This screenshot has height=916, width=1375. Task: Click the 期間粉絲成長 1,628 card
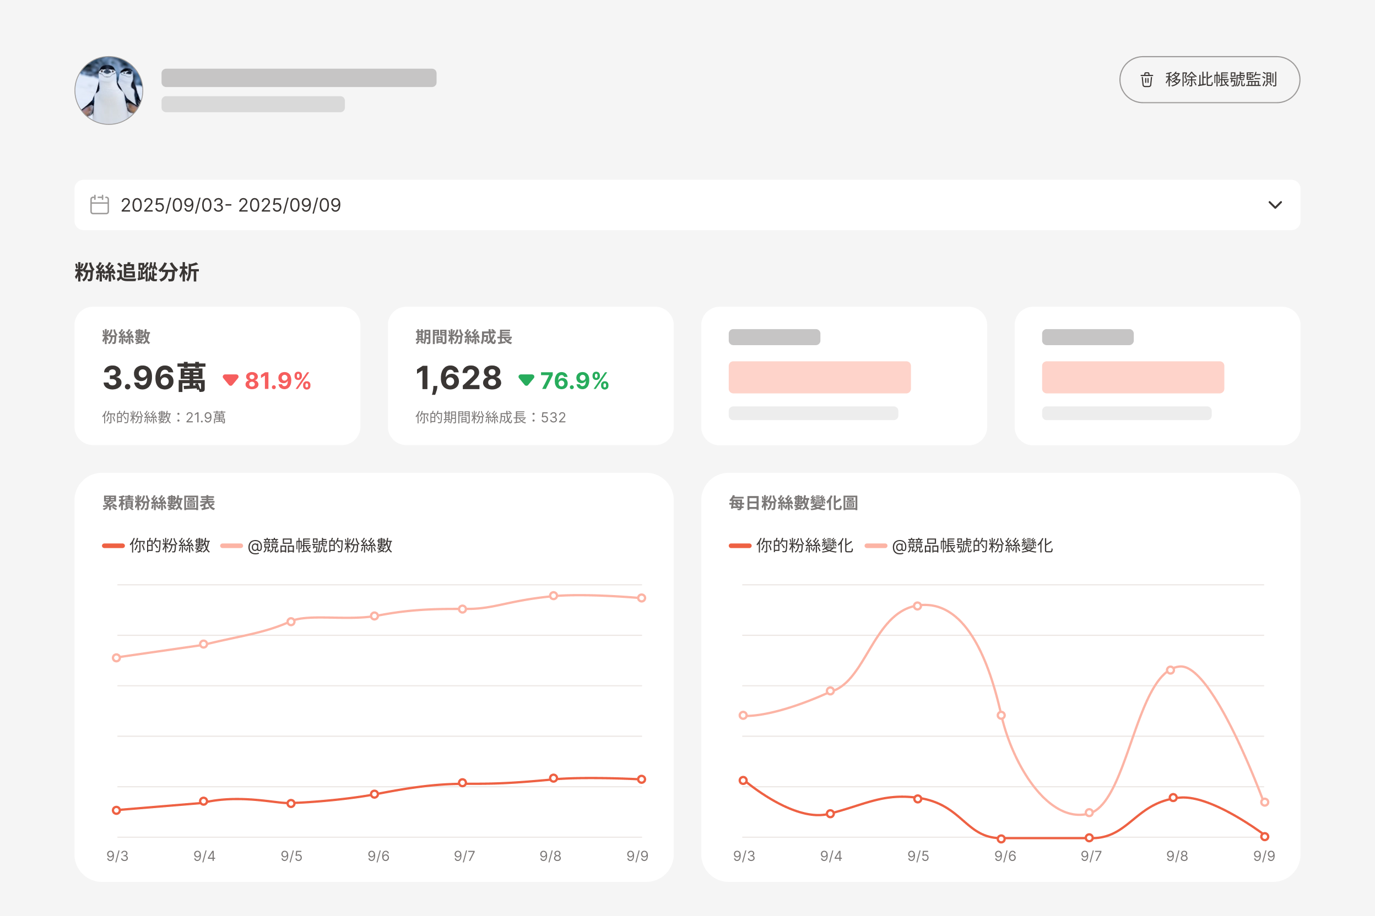coord(530,375)
